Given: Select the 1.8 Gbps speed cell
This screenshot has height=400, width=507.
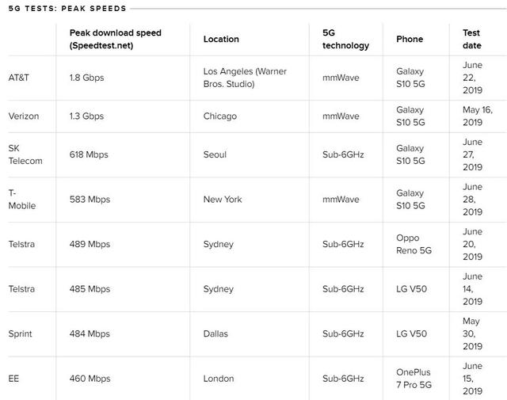Looking at the screenshot, I should 86,78.
